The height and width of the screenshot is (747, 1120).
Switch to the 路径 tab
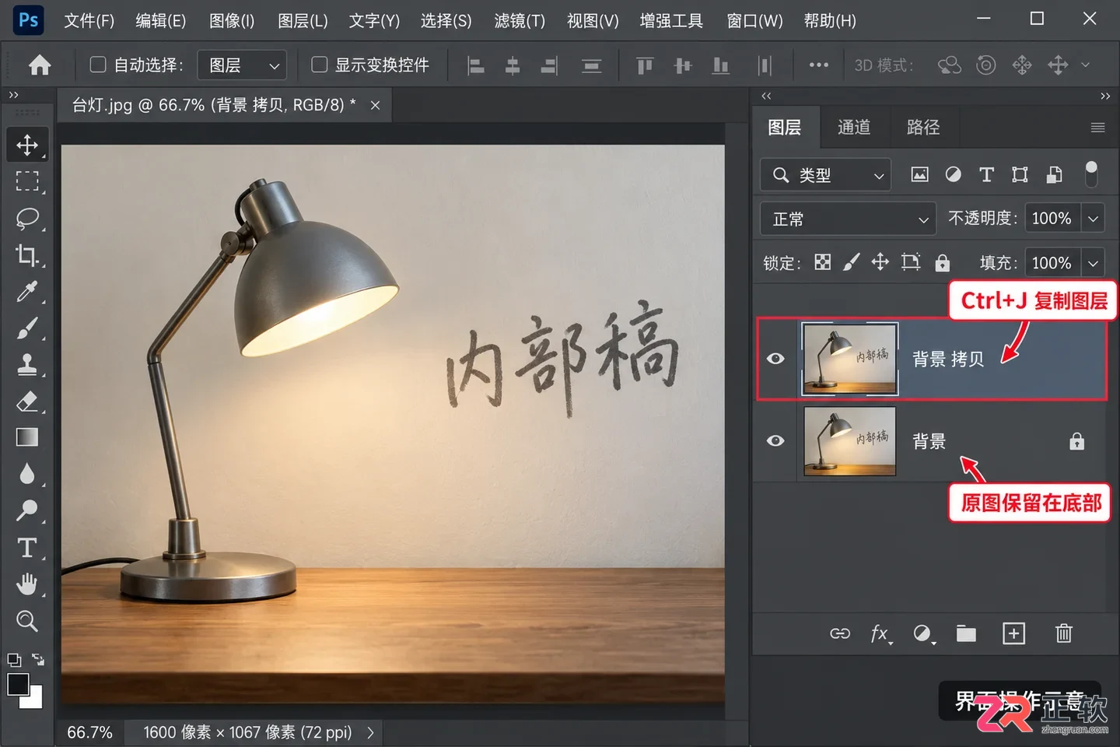(923, 128)
